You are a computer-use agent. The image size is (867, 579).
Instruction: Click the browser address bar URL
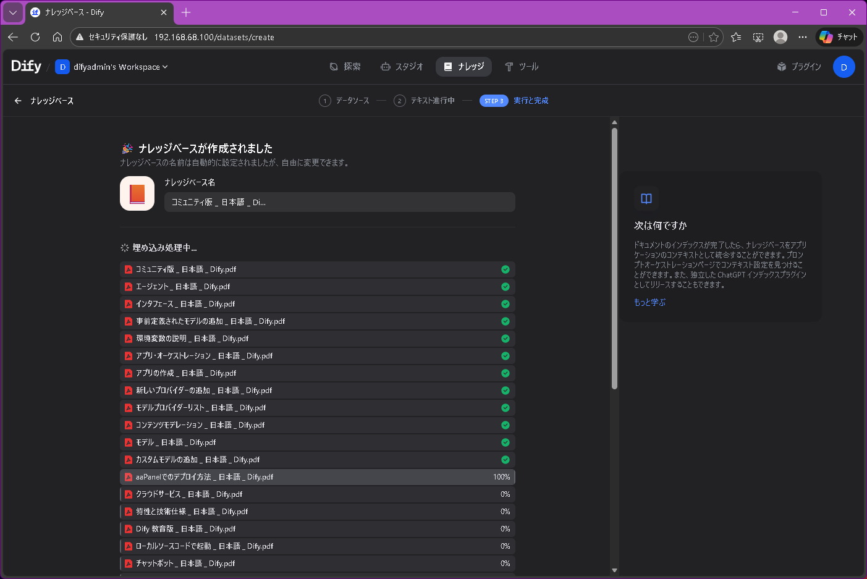(214, 37)
